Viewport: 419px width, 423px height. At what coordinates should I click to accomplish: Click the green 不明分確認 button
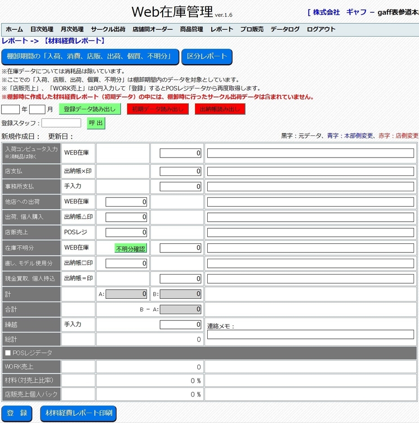coord(130,247)
